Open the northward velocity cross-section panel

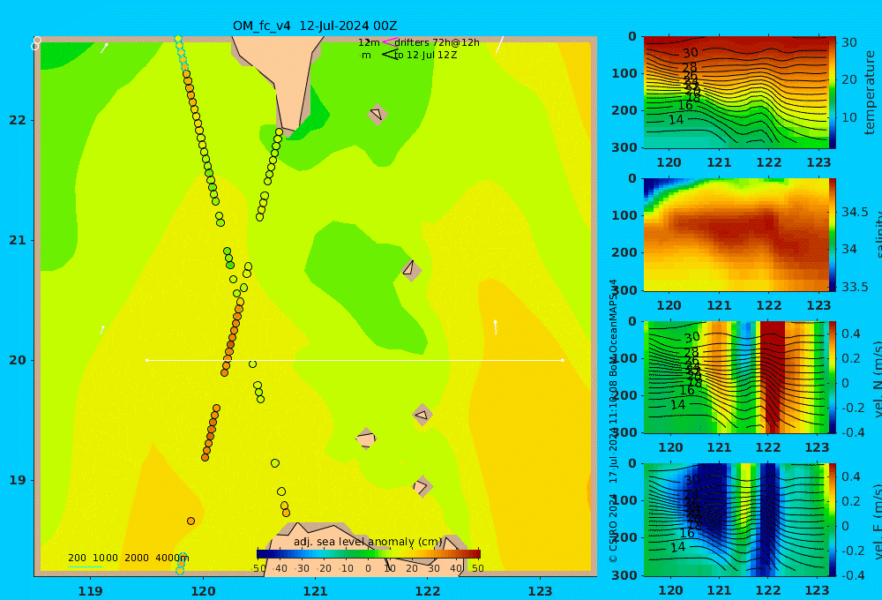point(736,377)
